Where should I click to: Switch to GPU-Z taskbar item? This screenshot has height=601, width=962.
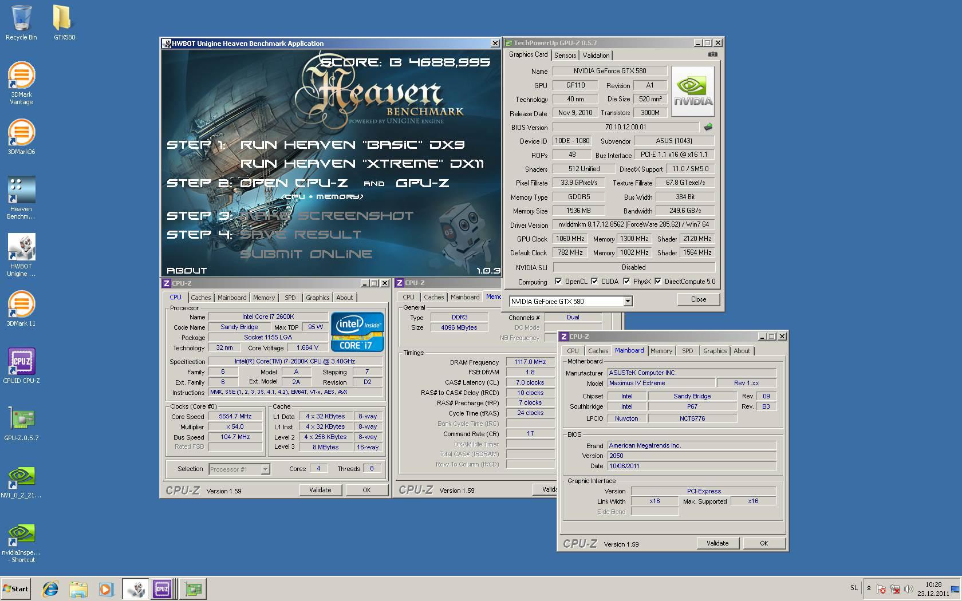[x=193, y=588]
